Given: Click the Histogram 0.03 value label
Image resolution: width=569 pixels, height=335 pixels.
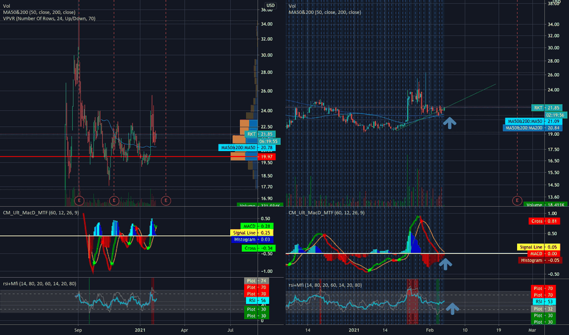Looking at the screenshot, I should (x=252, y=239).
